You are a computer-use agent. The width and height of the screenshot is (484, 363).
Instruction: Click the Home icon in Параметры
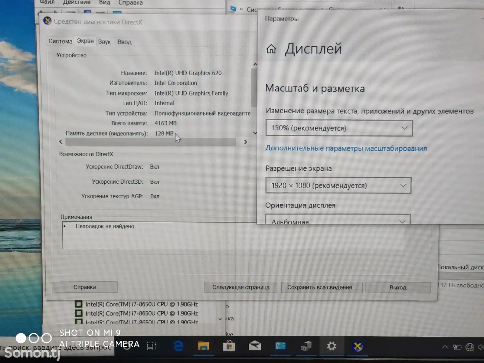271,49
